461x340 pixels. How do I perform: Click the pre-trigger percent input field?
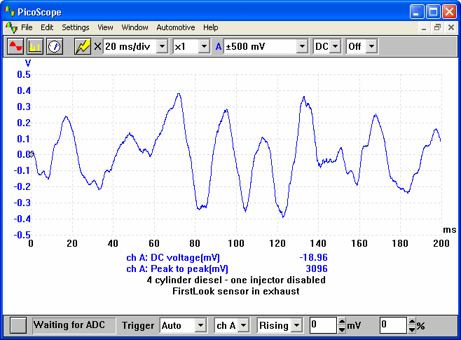tap(393, 325)
